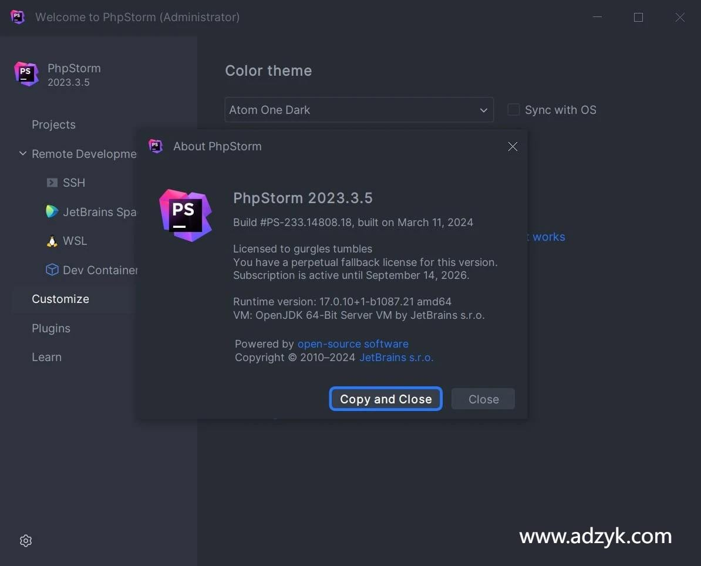Click the WSL penguin icon
Image resolution: width=701 pixels, height=566 pixels.
click(x=52, y=241)
